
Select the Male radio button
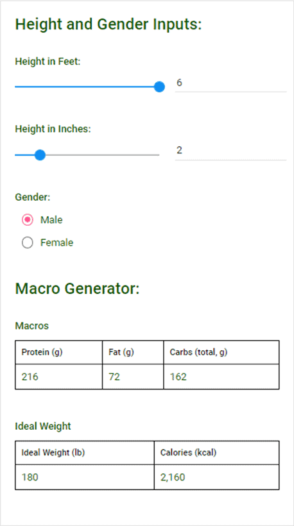point(27,220)
